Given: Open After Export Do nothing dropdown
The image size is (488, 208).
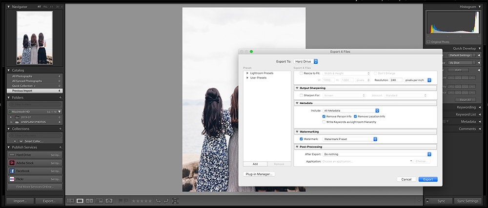Looking at the screenshot, I should (x=377, y=154).
